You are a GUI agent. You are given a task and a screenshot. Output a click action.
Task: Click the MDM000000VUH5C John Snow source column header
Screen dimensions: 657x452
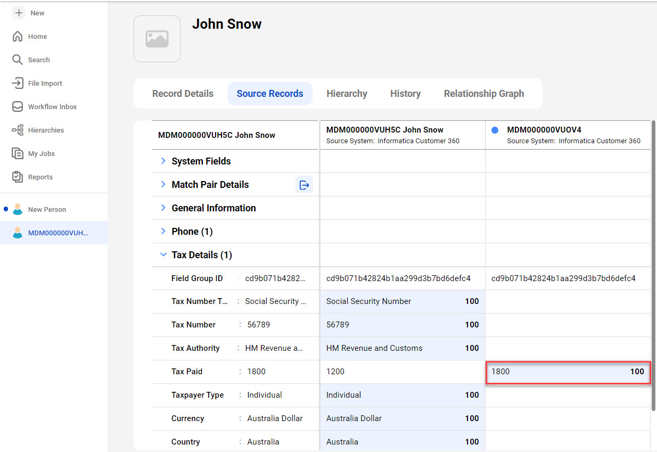pyautogui.click(x=402, y=135)
